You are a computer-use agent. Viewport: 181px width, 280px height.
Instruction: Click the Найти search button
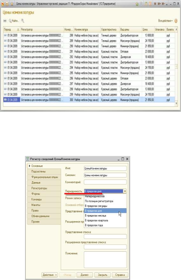14,21
